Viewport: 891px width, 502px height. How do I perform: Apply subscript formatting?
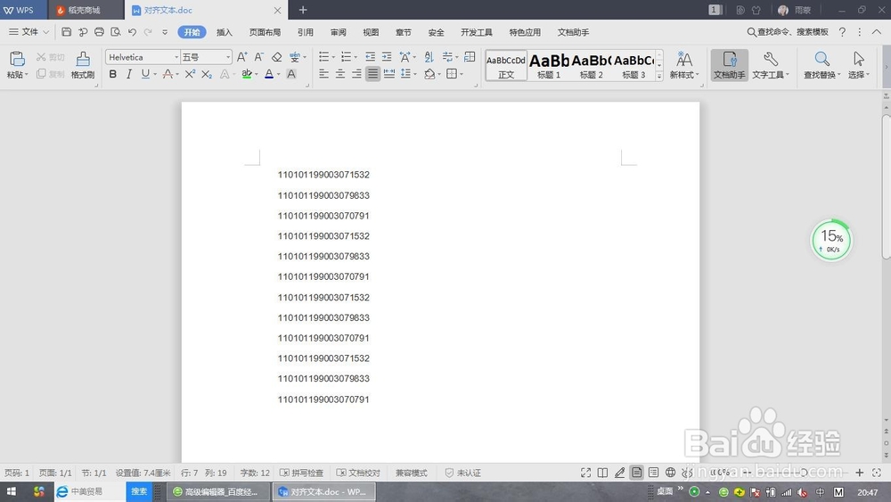coord(207,74)
